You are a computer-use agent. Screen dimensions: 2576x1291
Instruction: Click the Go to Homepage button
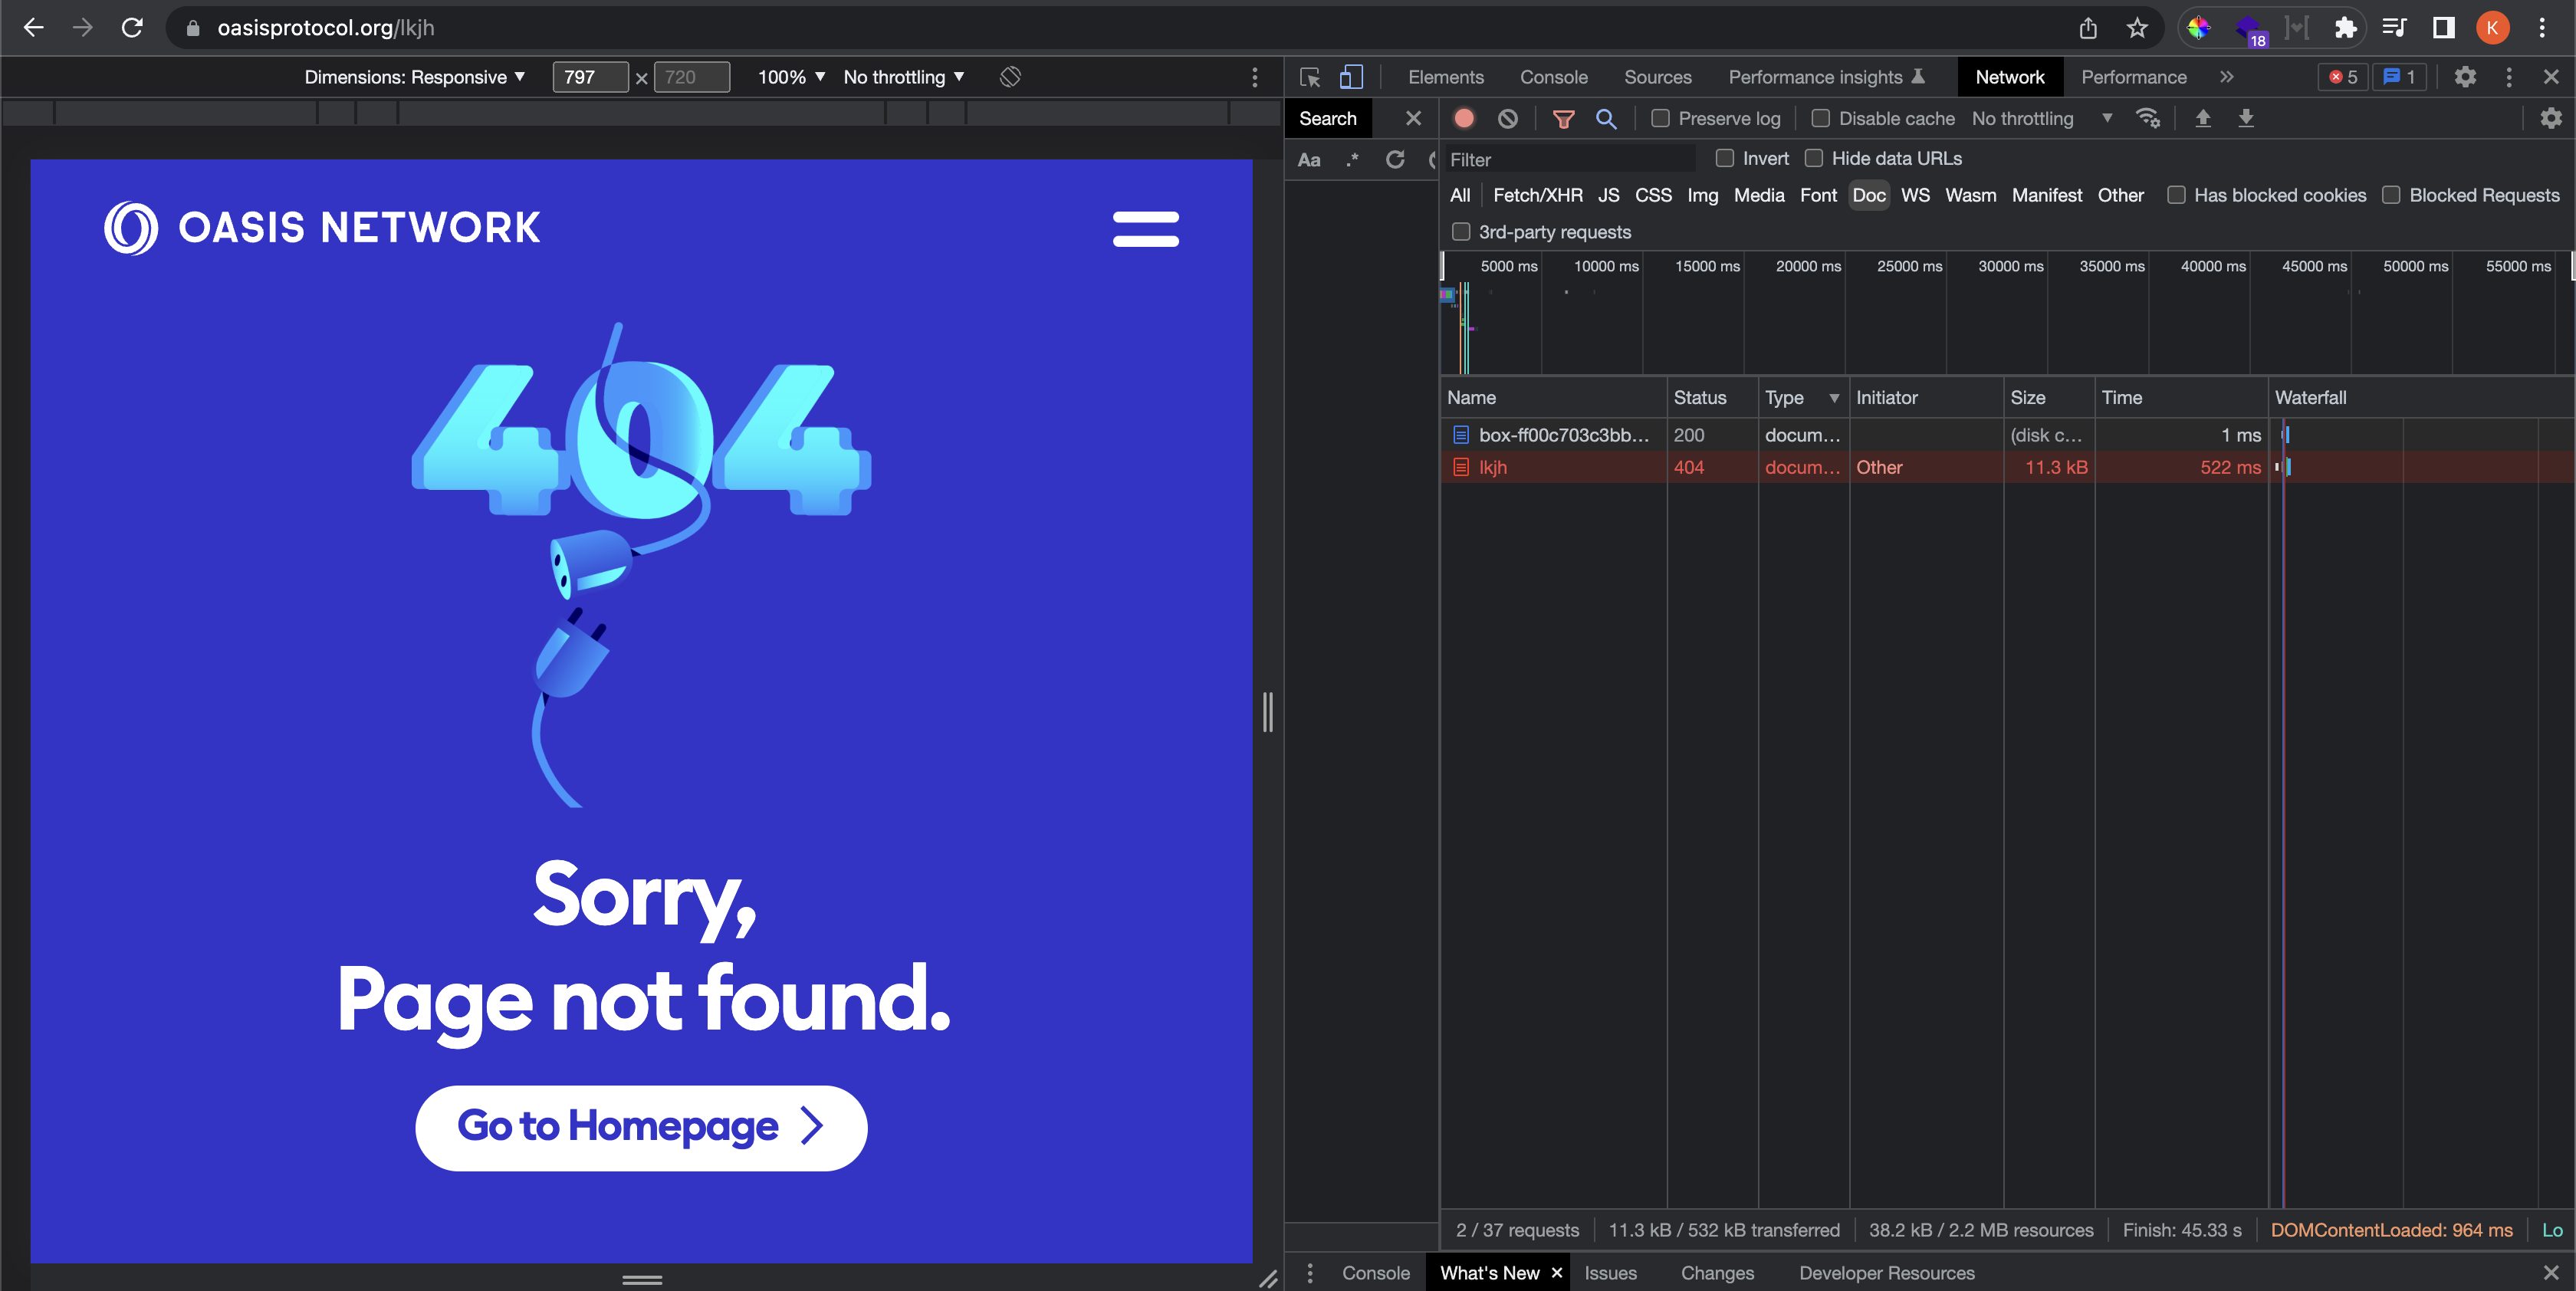click(x=641, y=1127)
